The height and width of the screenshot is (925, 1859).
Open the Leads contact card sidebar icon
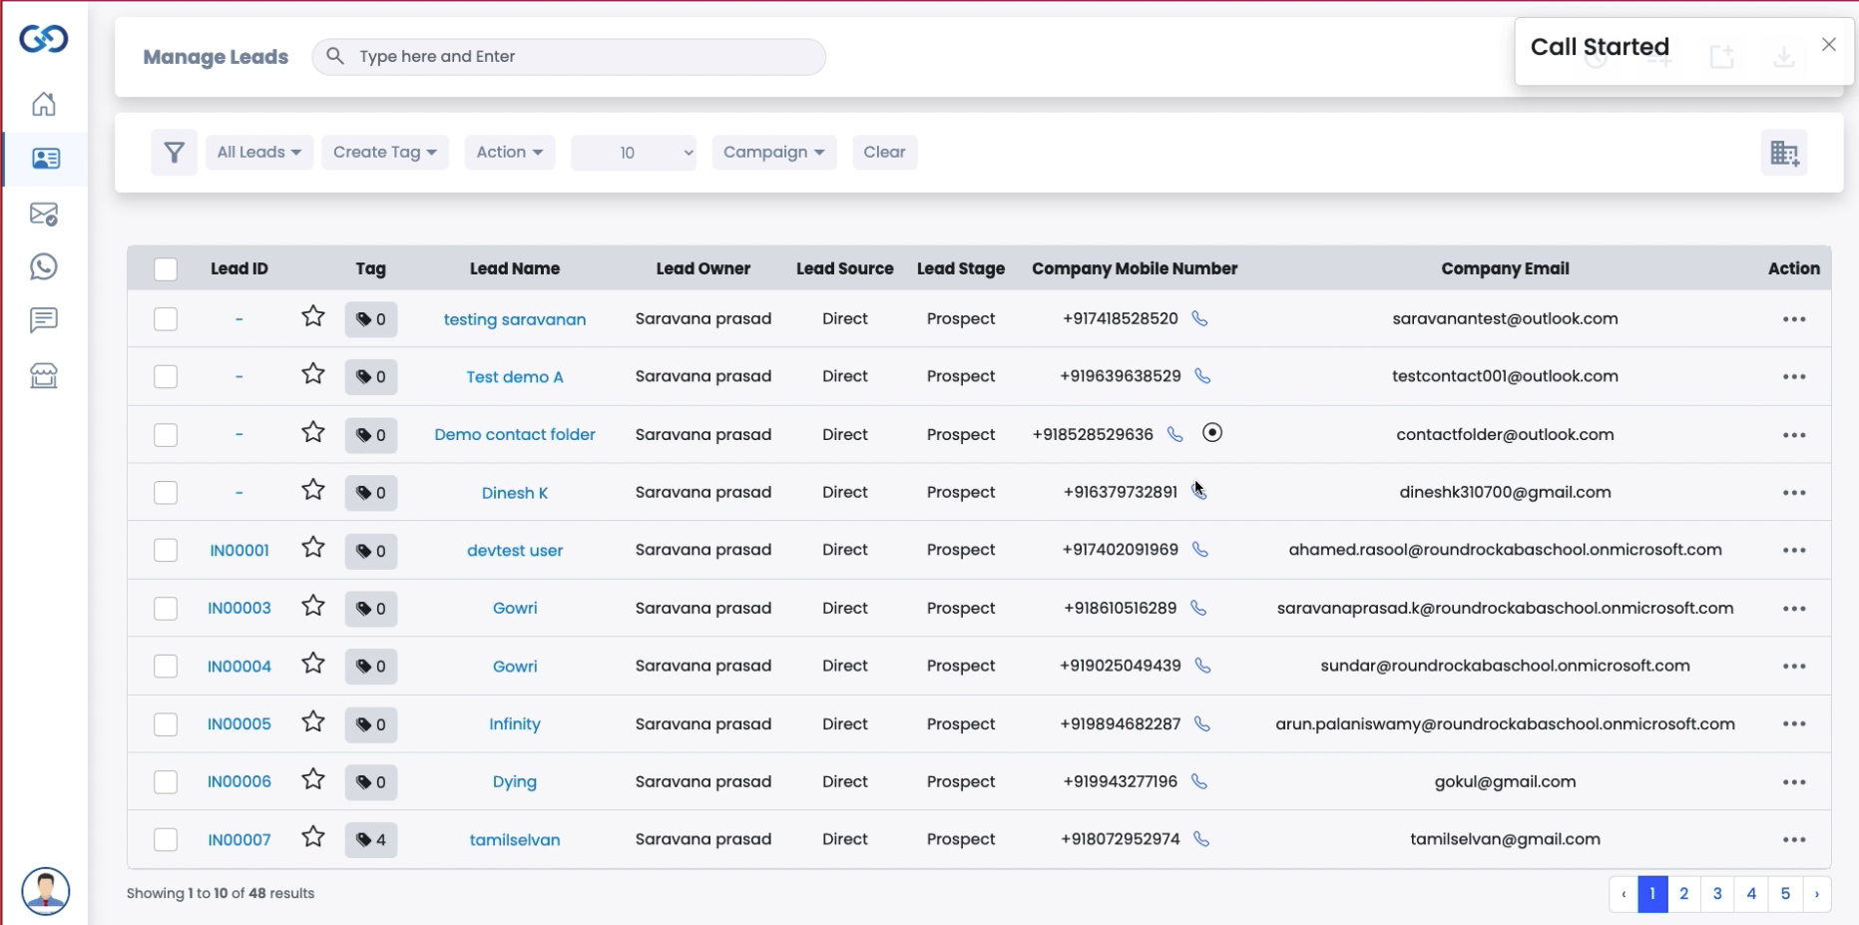(46, 159)
